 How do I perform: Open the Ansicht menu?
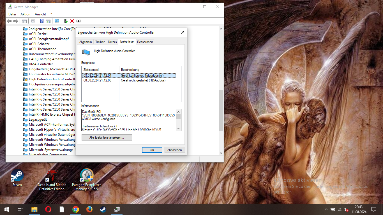point(40,14)
